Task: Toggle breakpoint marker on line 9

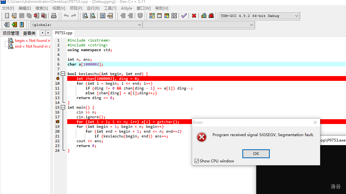Action: click(x=58, y=79)
